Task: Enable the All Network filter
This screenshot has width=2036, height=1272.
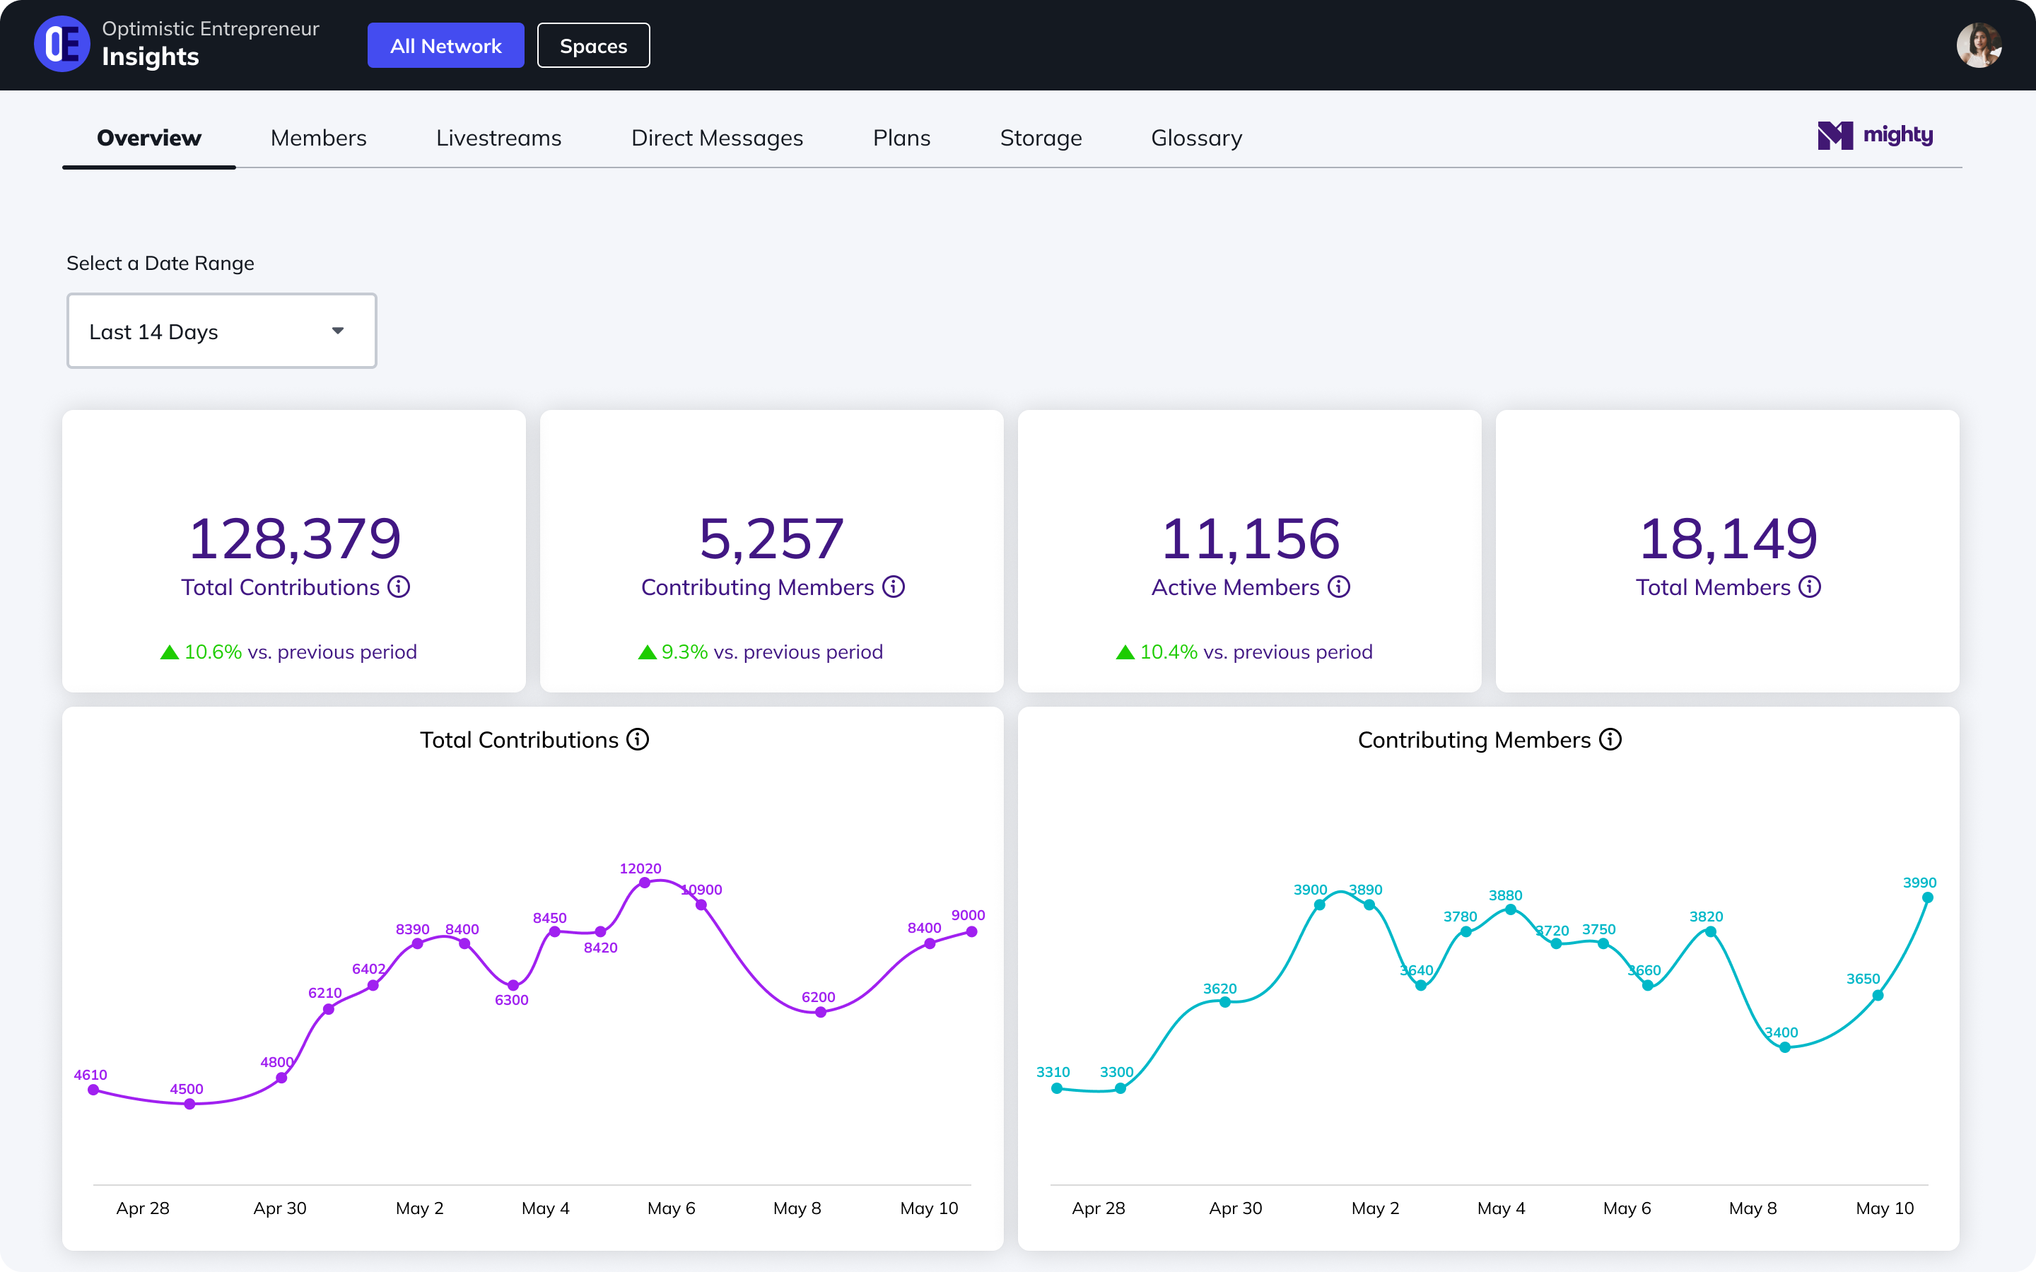Action: pos(446,45)
